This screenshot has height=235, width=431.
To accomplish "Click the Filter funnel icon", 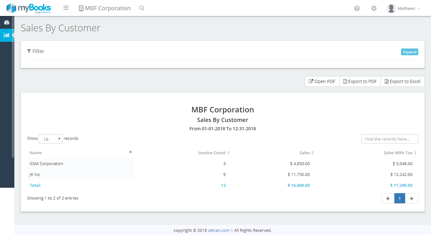I will 29,51.
